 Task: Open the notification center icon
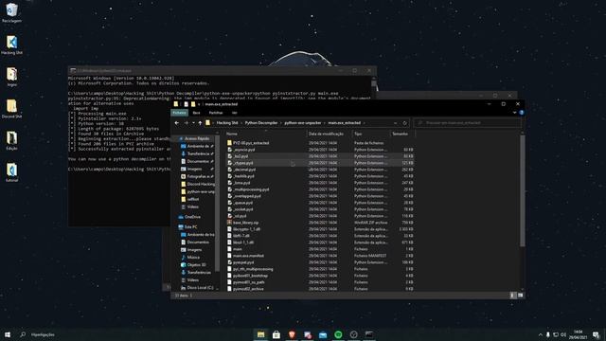coord(596,334)
